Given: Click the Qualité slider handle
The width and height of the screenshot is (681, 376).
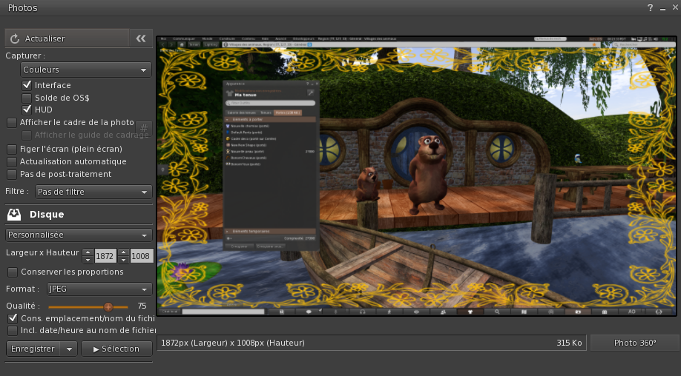Looking at the screenshot, I should tap(108, 306).
